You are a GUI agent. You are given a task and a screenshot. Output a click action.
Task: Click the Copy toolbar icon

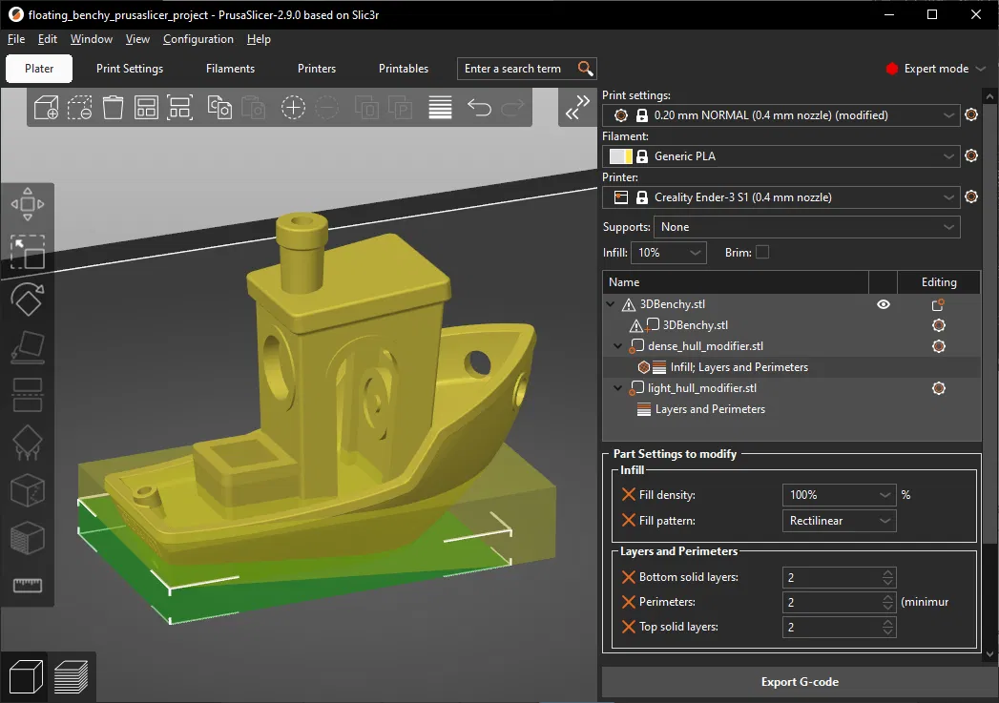tap(219, 108)
